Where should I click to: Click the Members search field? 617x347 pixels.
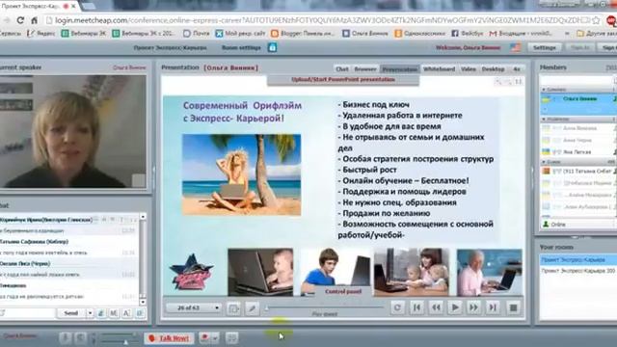(577, 81)
